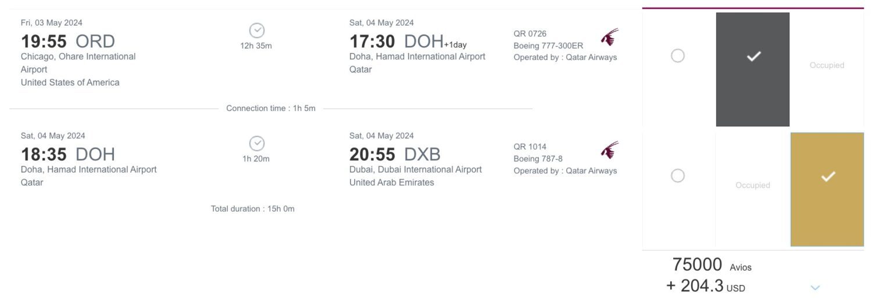Select the radio button on the DOH–DXB flight row
The width and height of the screenshot is (872, 299).
[678, 176]
